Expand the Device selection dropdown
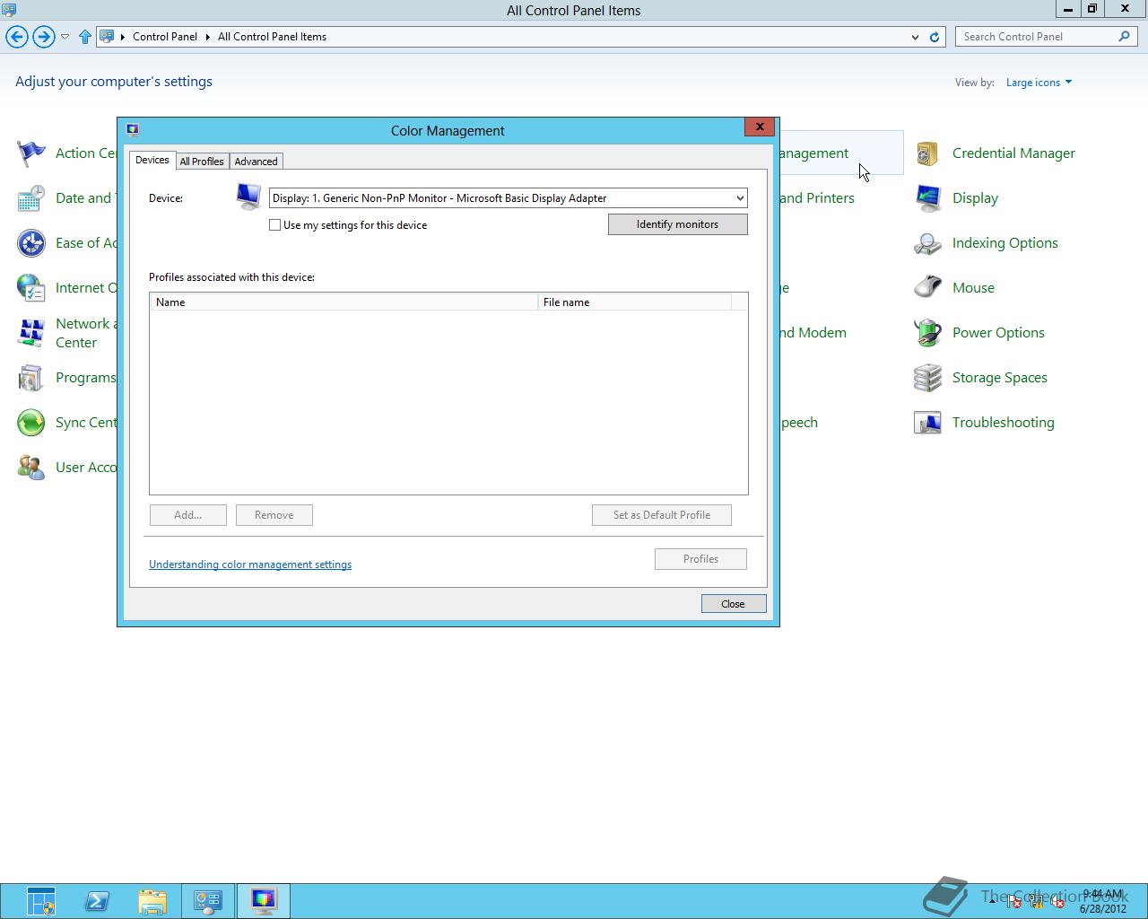 (739, 198)
